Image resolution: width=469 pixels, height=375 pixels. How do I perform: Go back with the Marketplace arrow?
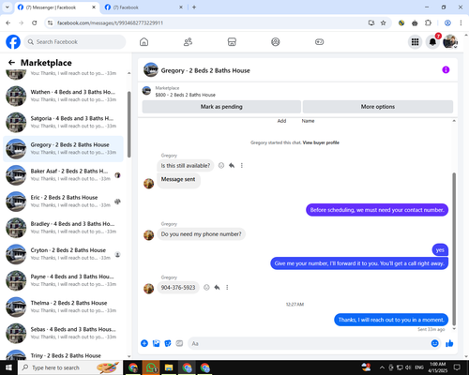tap(11, 63)
